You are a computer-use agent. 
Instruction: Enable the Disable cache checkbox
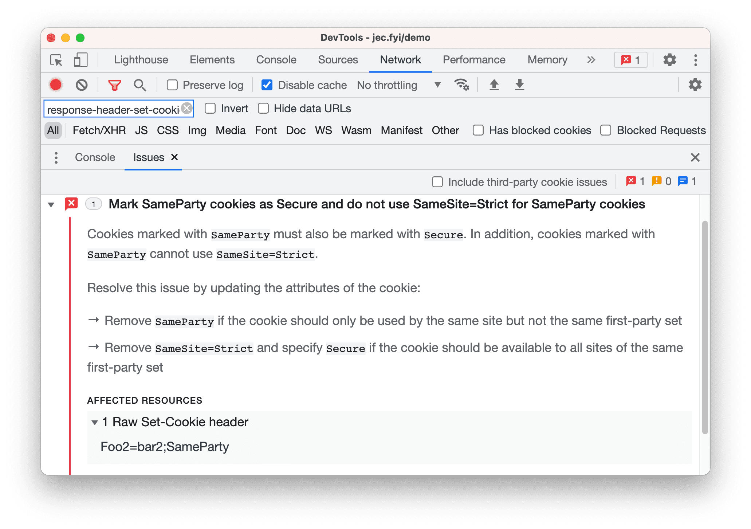point(266,85)
